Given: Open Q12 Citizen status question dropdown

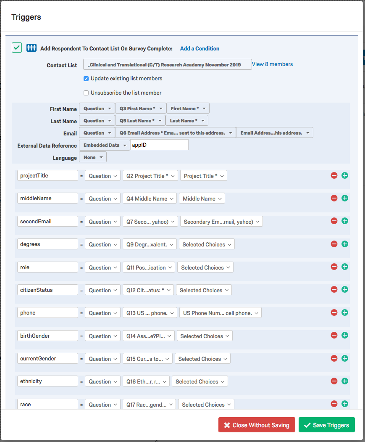Looking at the screenshot, I should [148, 290].
